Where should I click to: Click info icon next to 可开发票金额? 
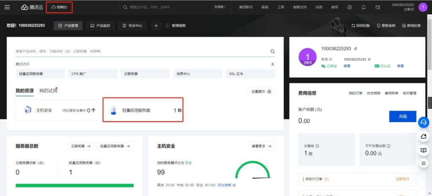coord(389,146)
